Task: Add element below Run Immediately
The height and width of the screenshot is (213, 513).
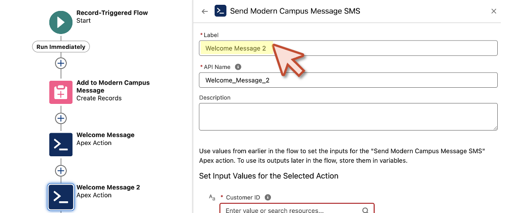Action: (x=61, y=63)
